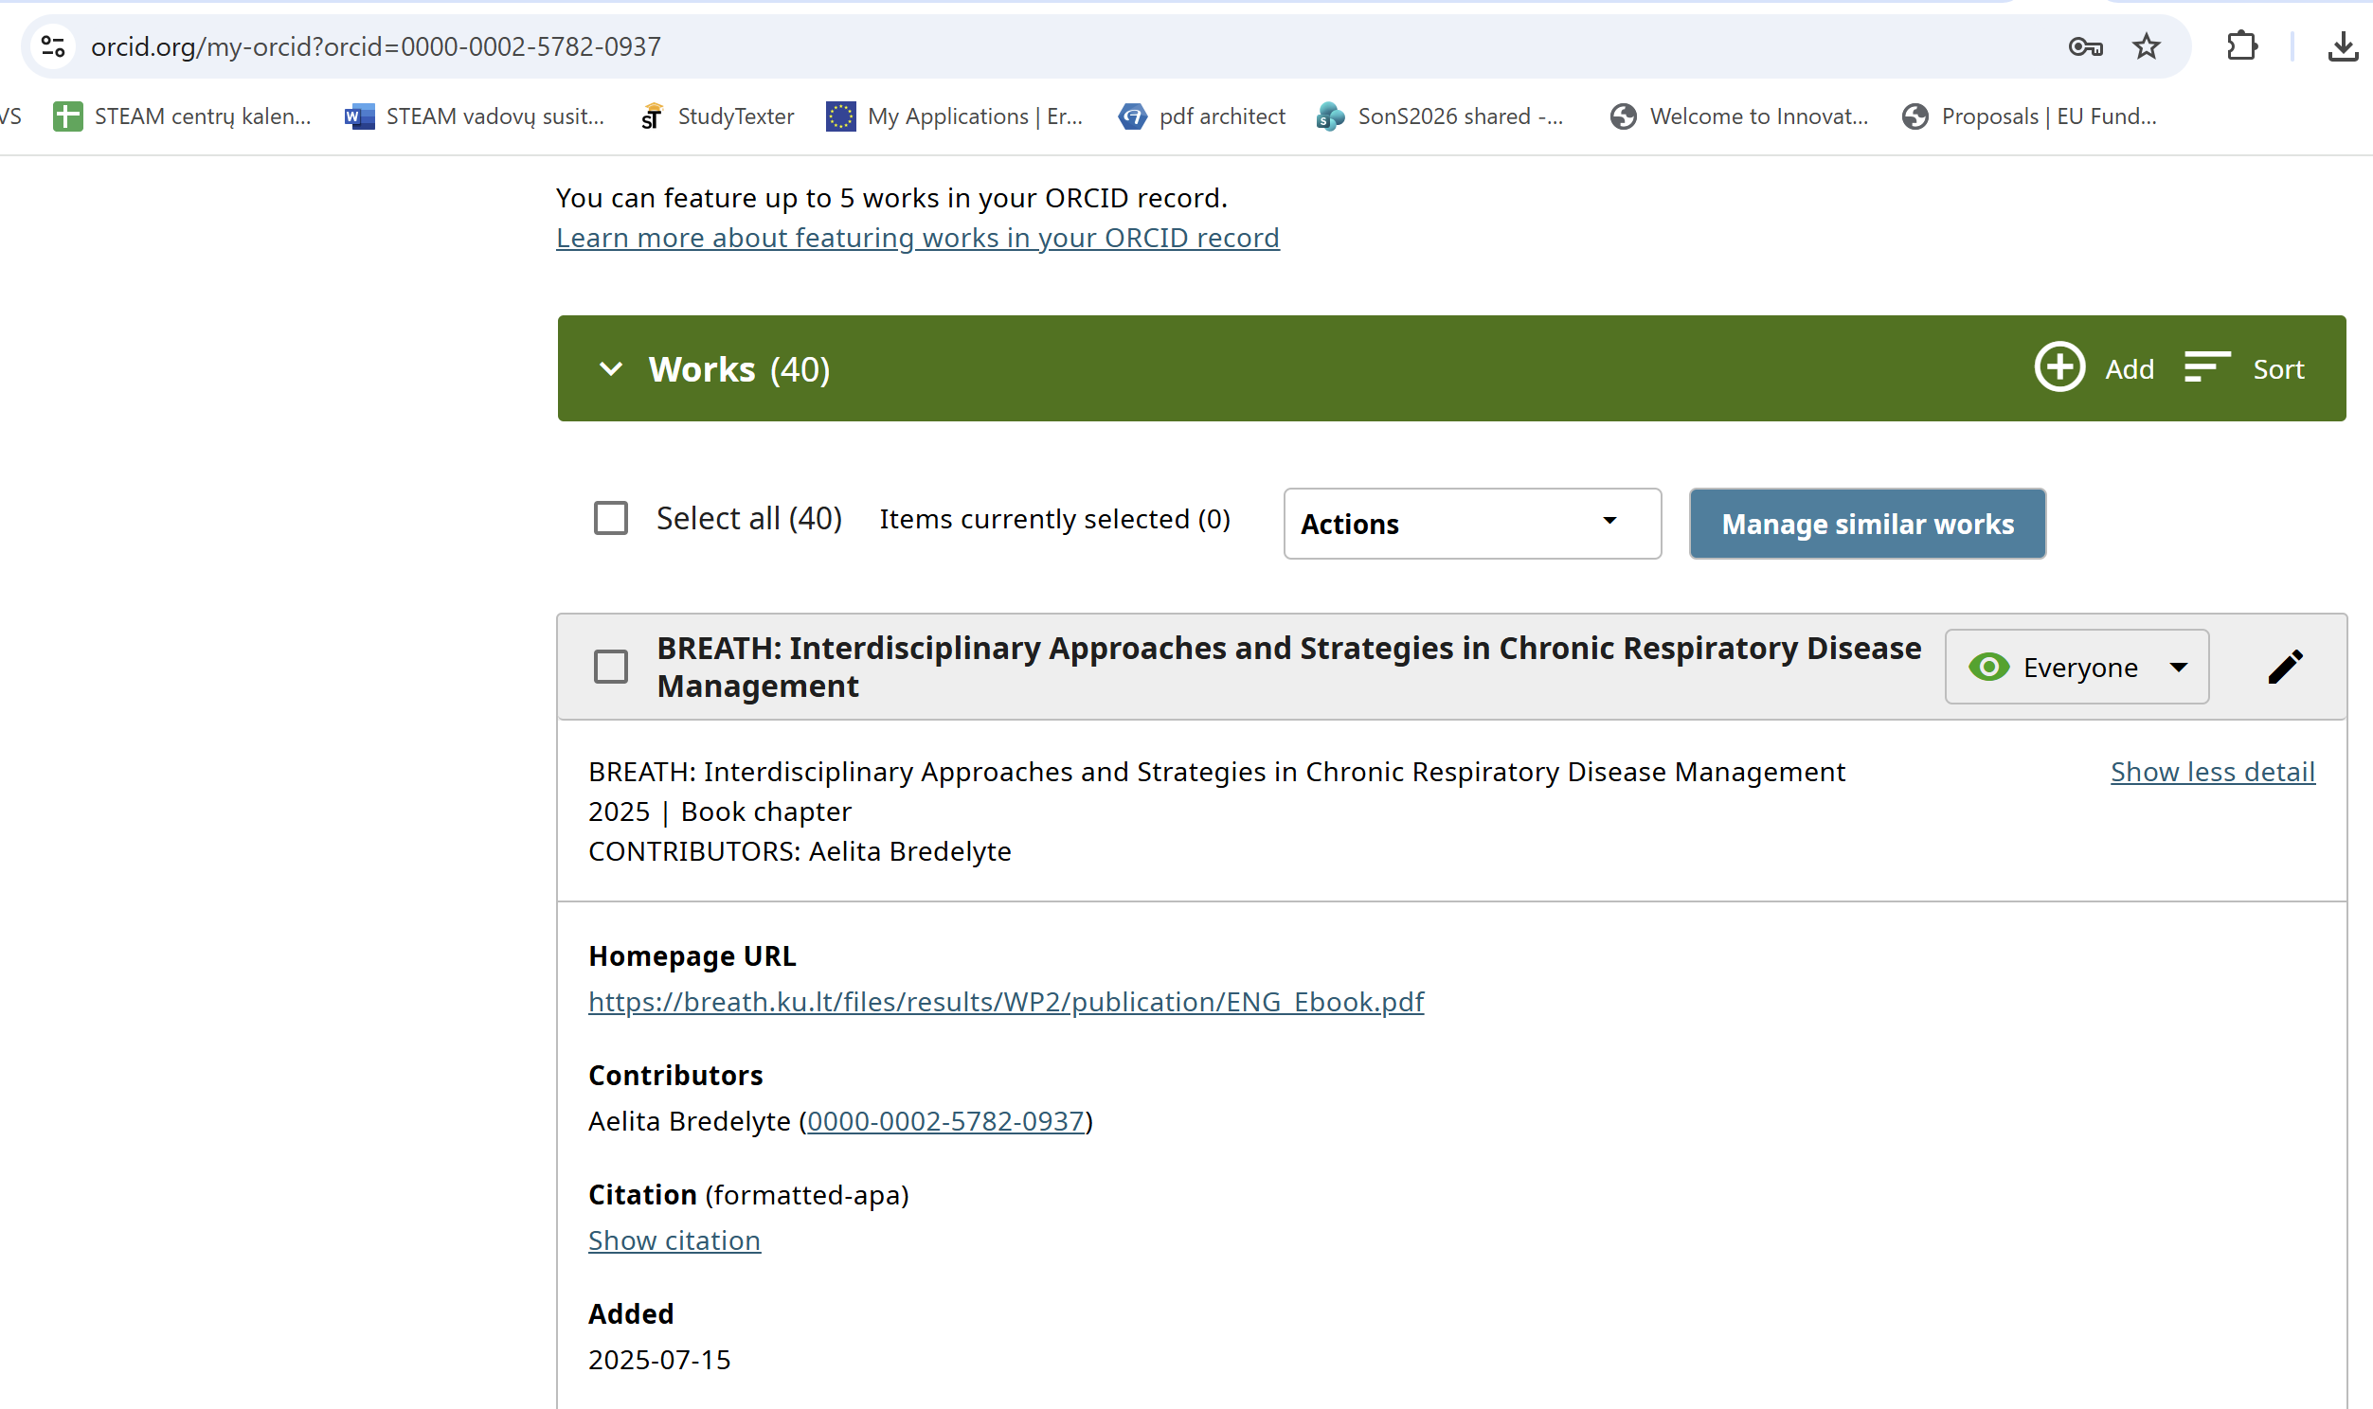Collapse the Works section chevron
Viewport: 2373px width, 1409px height.
(612, 368)
